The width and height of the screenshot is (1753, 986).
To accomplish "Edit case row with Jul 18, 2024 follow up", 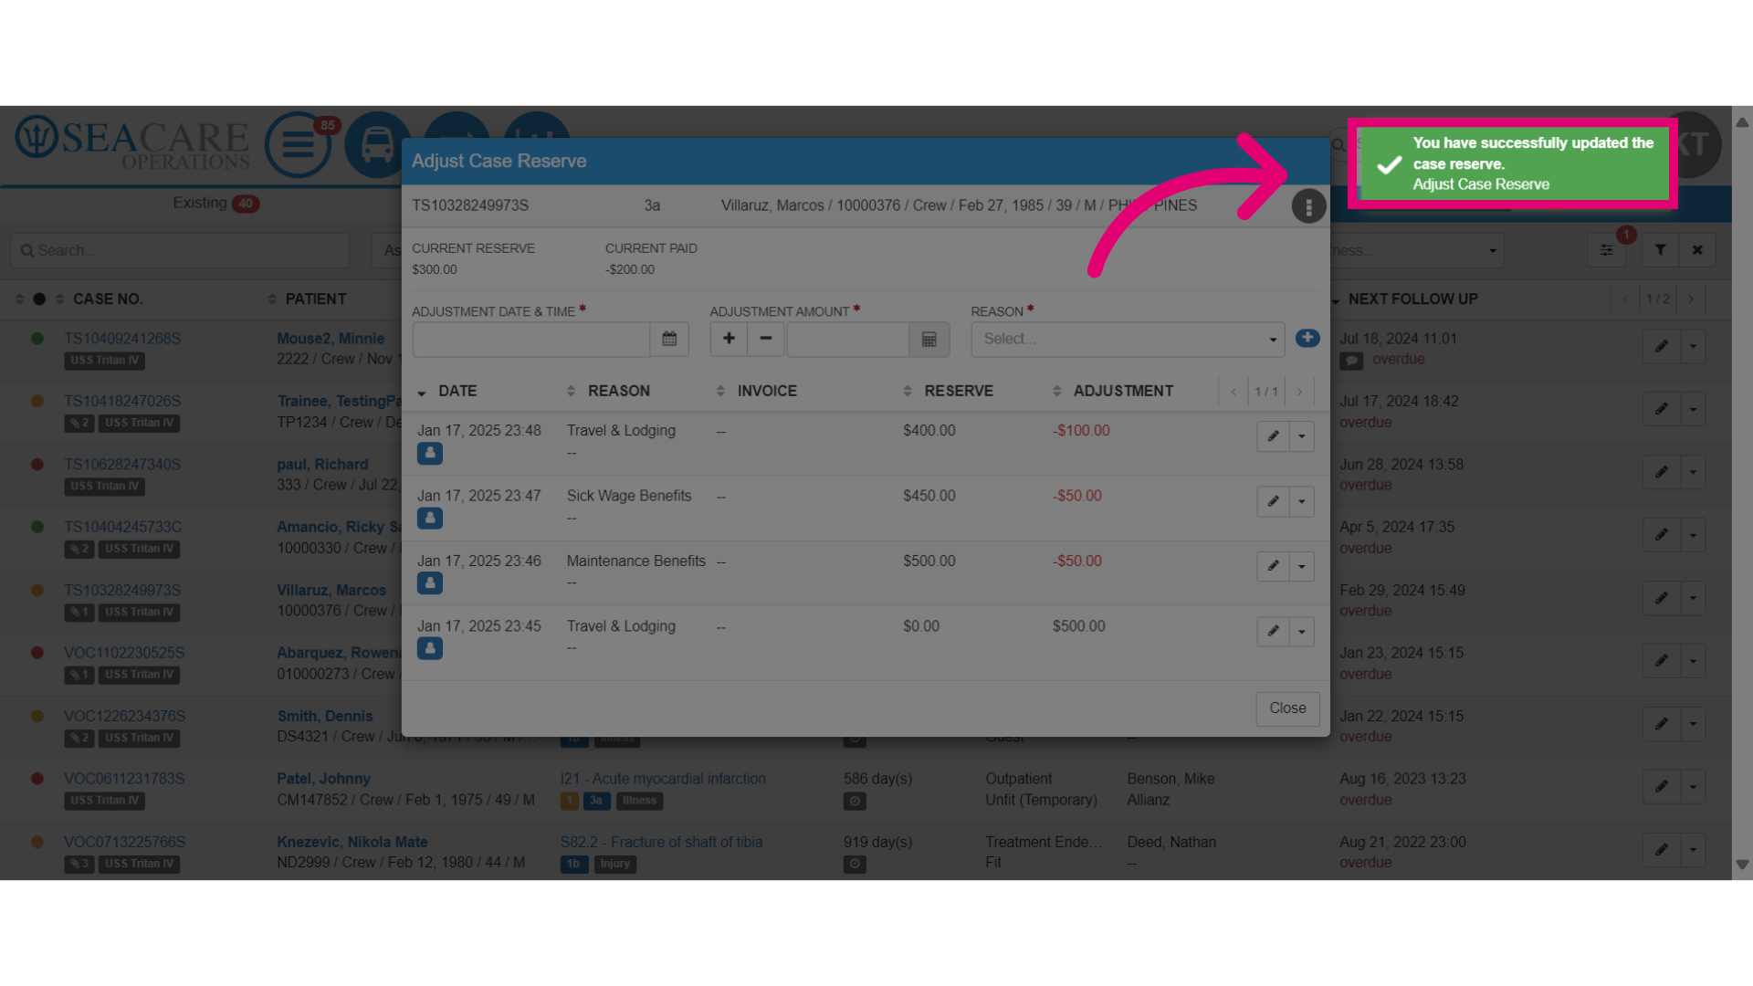I will pos(1662,346).
